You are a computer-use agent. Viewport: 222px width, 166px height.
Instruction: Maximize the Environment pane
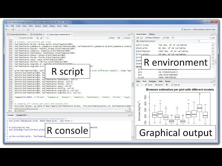click(214, 34)
